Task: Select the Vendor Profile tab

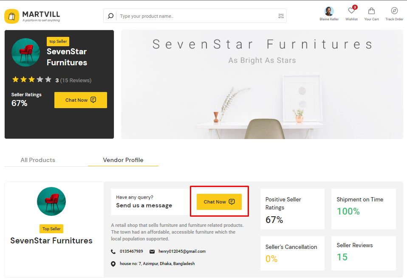Action: [123, 160]
